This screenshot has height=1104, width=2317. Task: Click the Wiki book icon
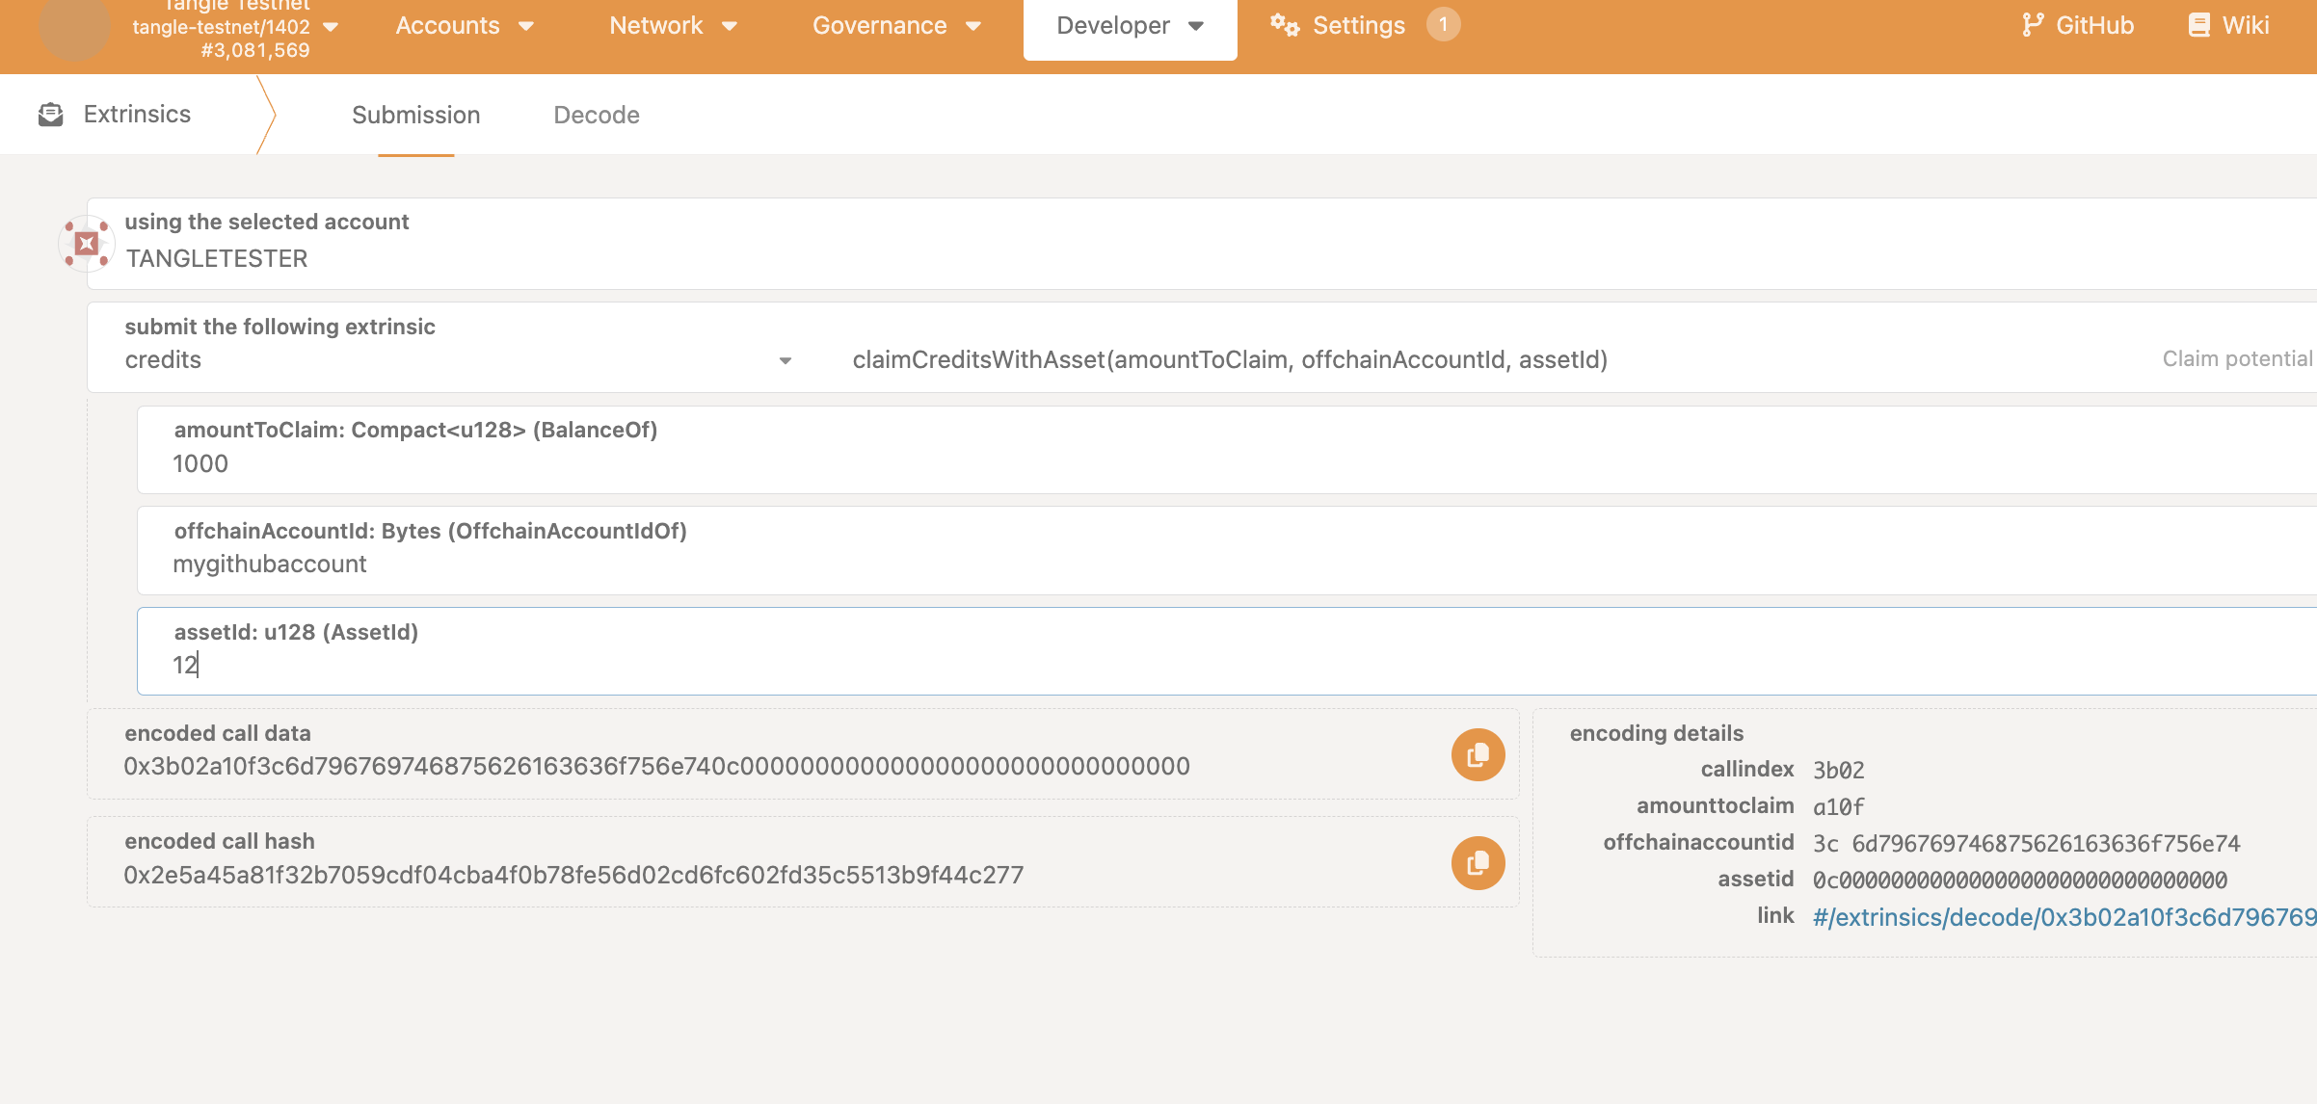click(2198, 25)
